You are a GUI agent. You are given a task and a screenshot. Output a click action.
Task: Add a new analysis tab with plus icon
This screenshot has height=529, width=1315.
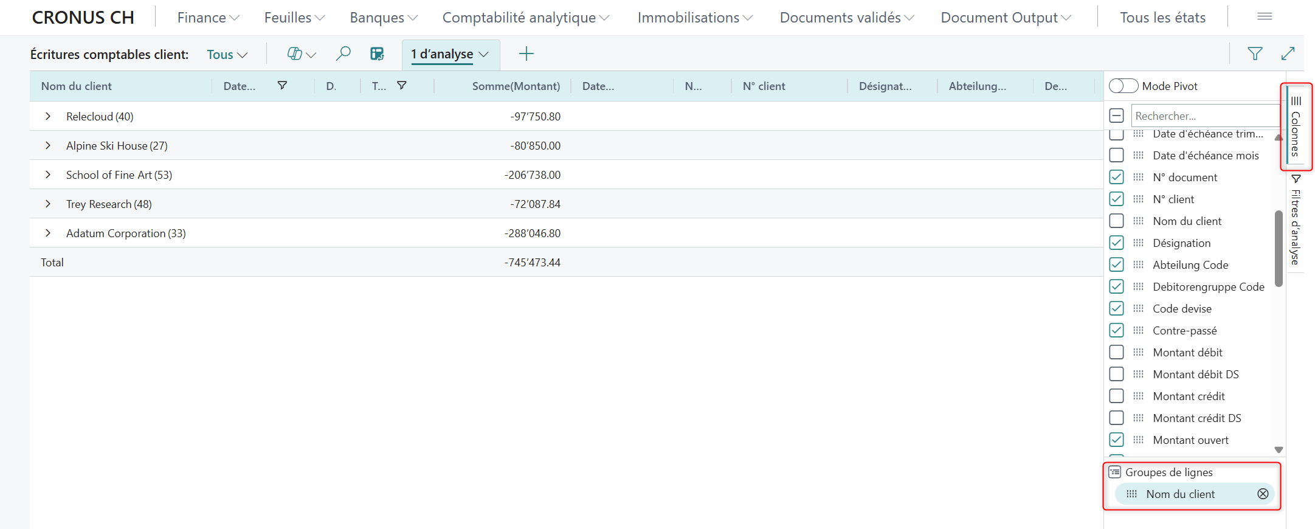[x=526, y=54]
